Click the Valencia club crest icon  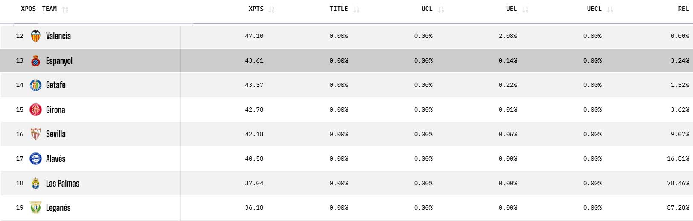point(36,36)
